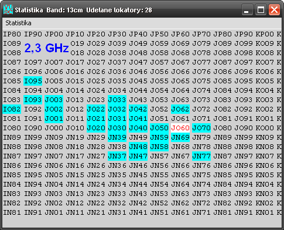Screen dimensions: 284x230
Task: Click highlighted locator JO31
Action: 117,119
